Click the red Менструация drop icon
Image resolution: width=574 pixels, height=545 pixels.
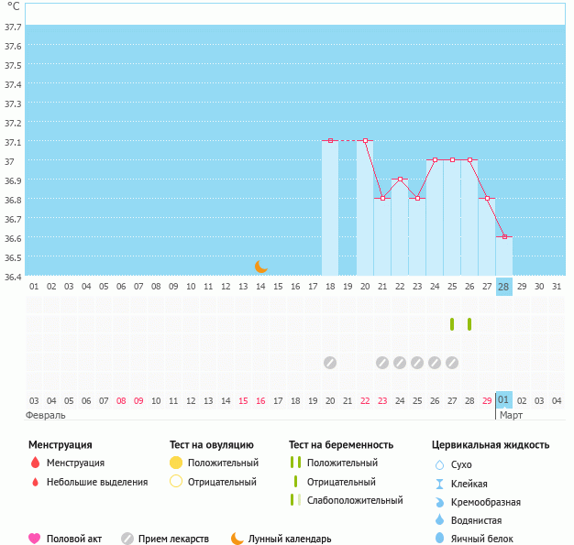35,463
